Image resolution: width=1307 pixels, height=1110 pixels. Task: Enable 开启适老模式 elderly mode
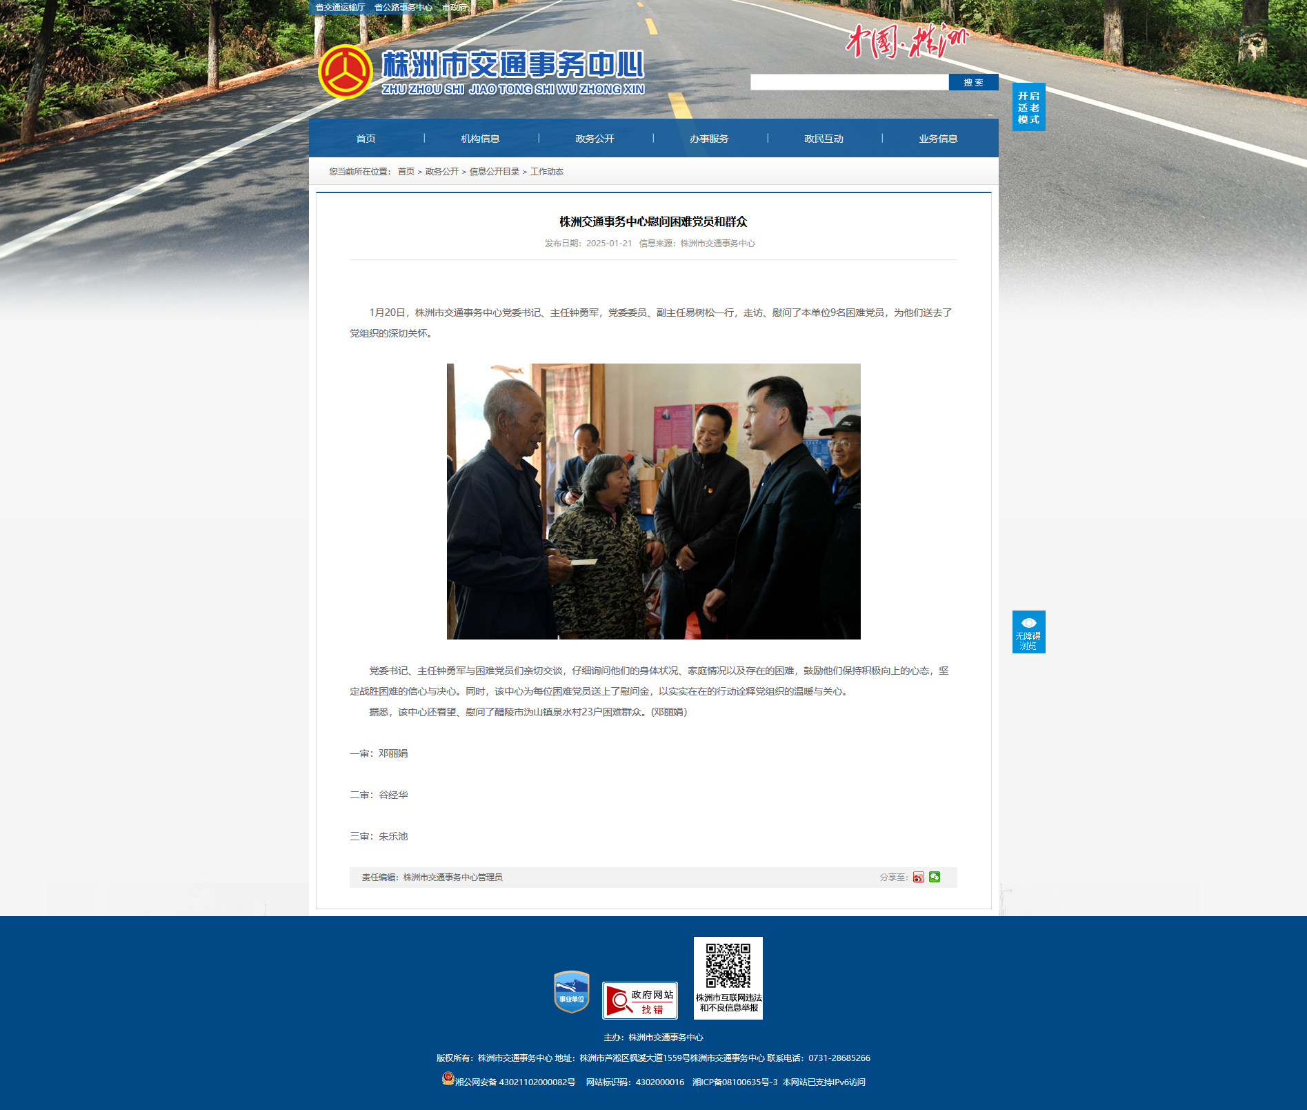[1028, 107]
